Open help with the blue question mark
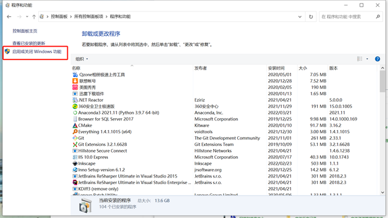This screenshot has width=388, height=218. click(x=377, y=59)
